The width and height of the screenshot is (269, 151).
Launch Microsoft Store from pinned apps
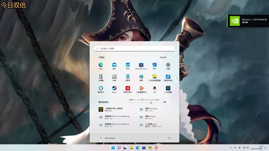point(141,66)
